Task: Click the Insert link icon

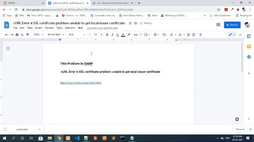Action: point(136,35)
